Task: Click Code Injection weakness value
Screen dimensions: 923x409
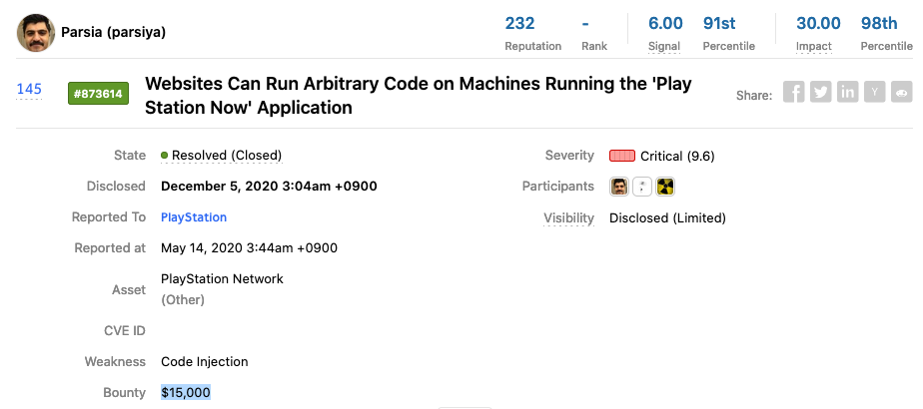Action: coord(204,362)
